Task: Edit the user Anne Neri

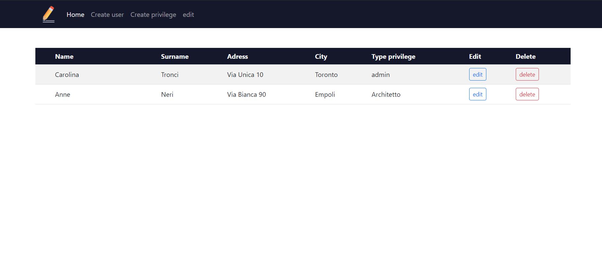Action: (x=477, y=94)
